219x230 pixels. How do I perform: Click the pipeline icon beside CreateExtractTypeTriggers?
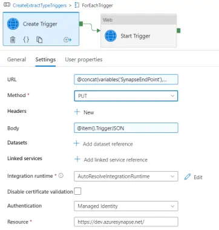(7, 5)
